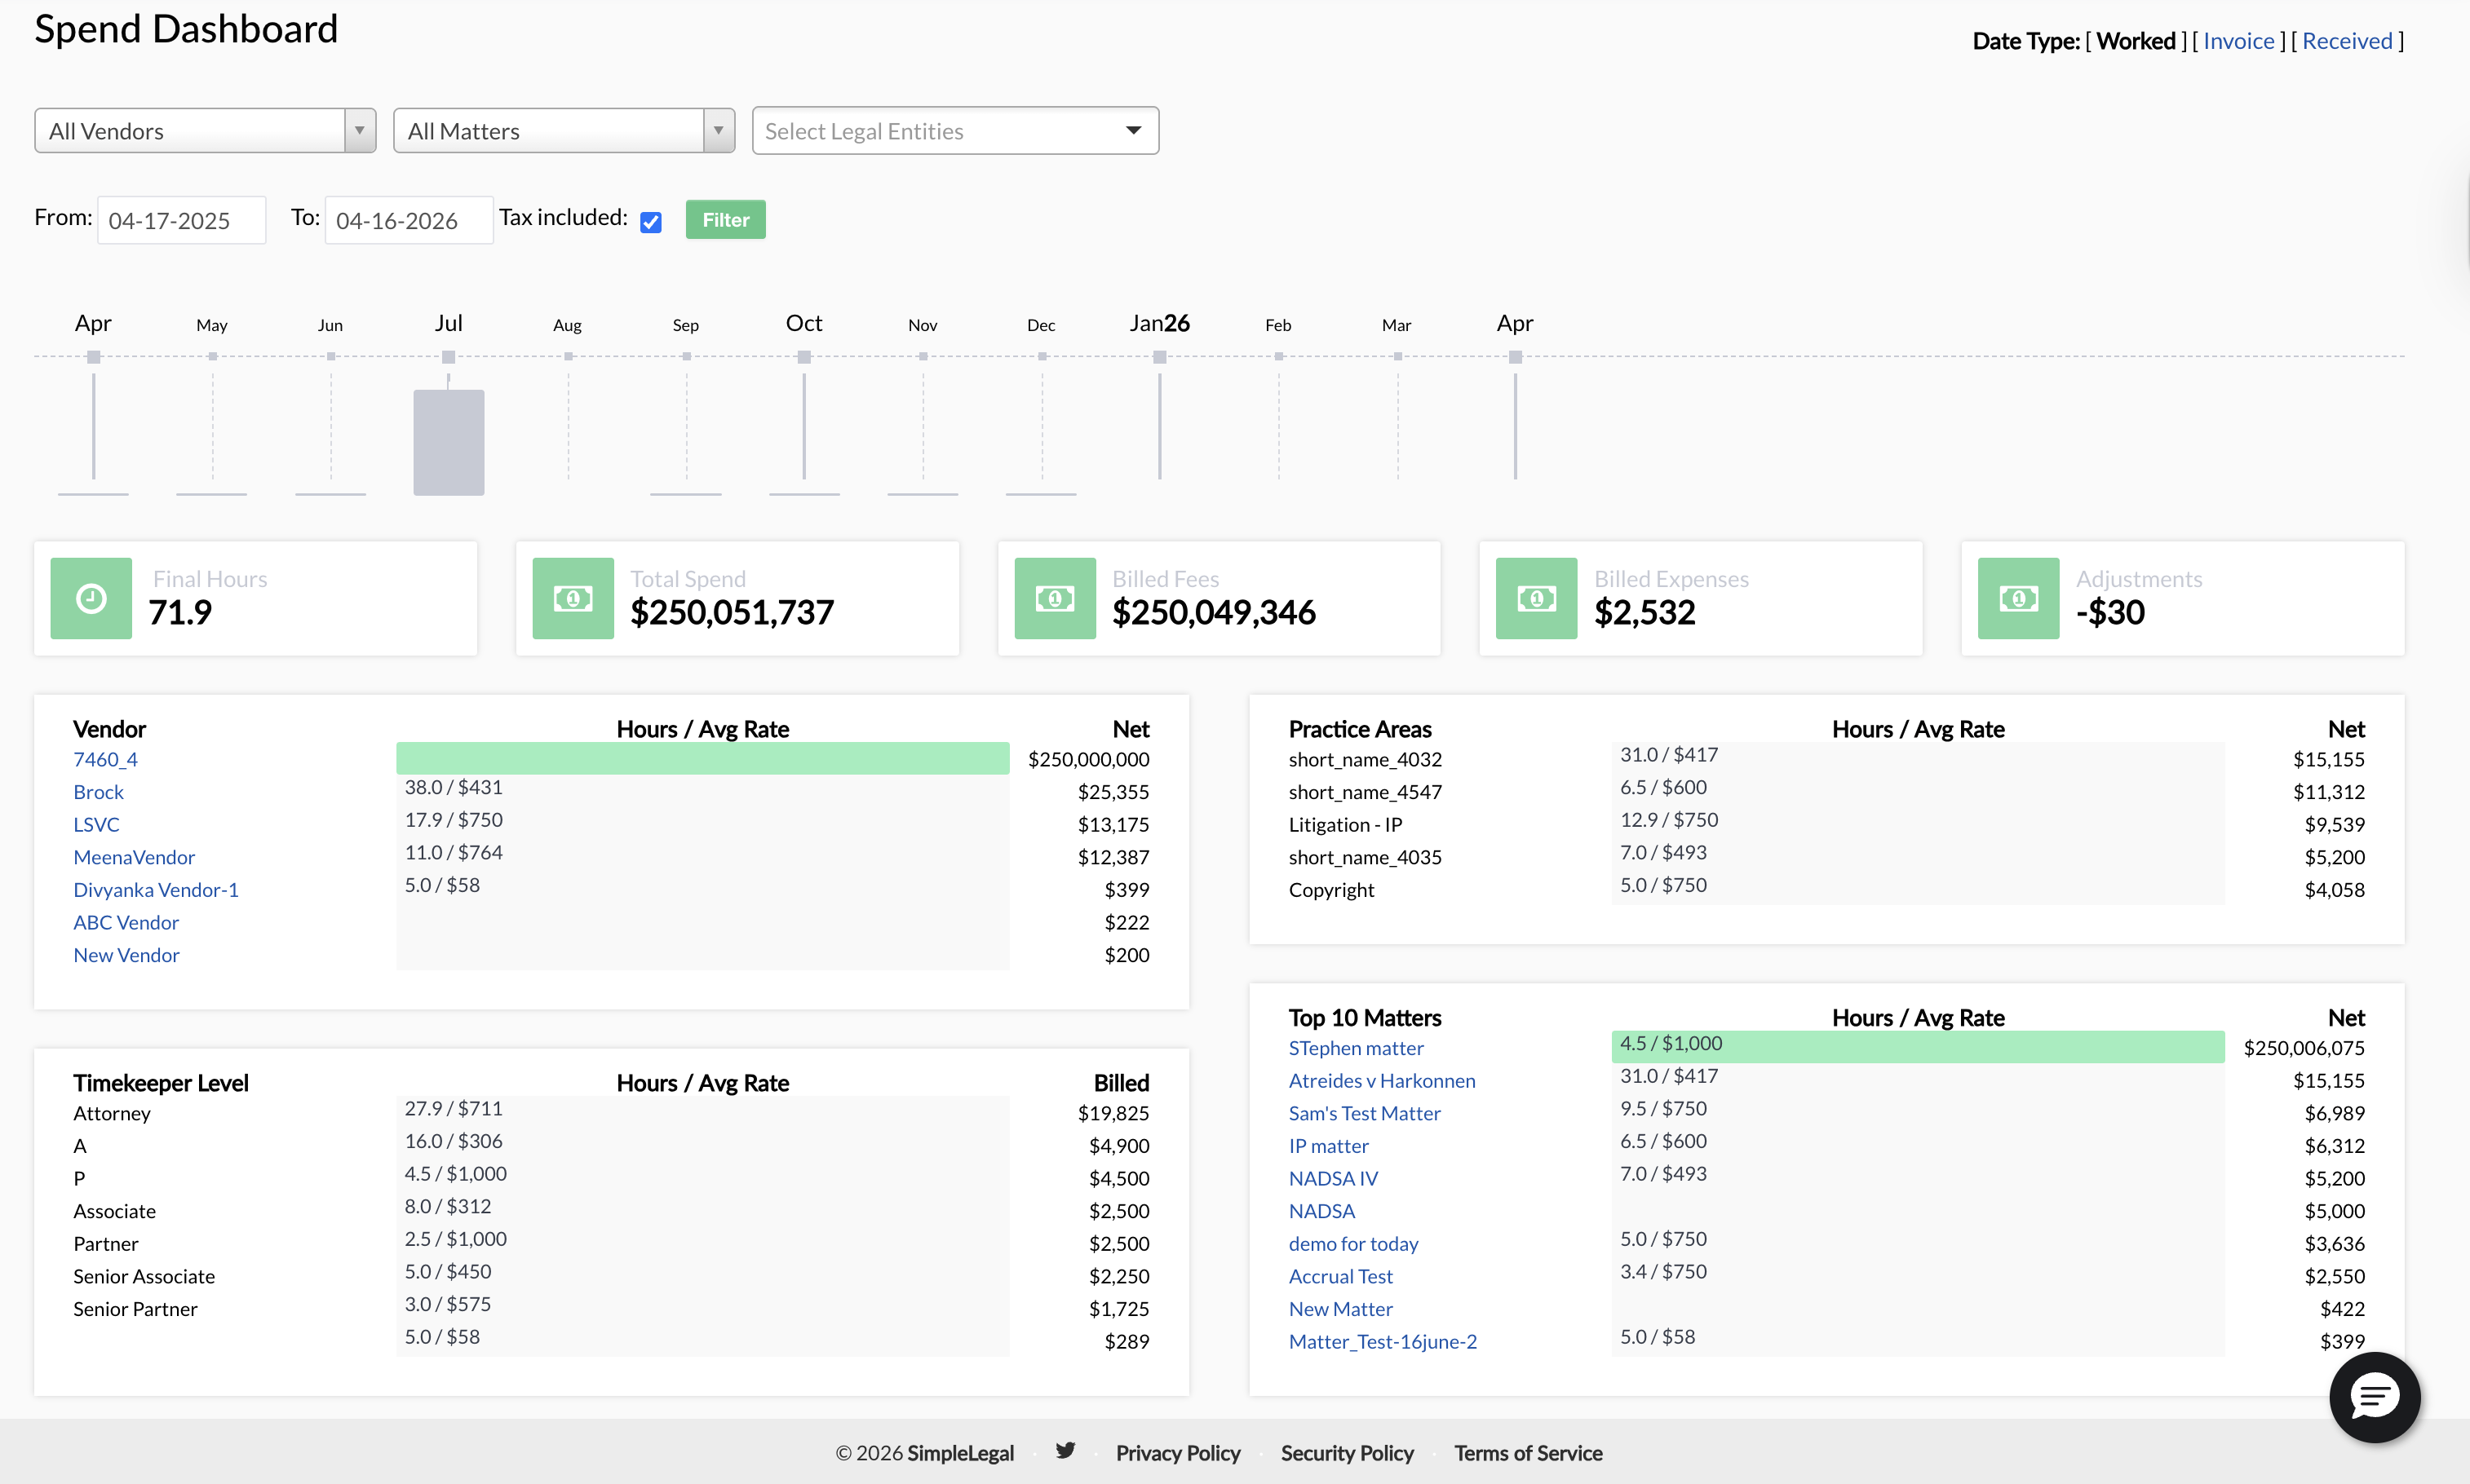Image resolution: width=2470 pixels, height=1484 pixels.
Task: Click the Total Spend money icon
Action: pos(573,598)
